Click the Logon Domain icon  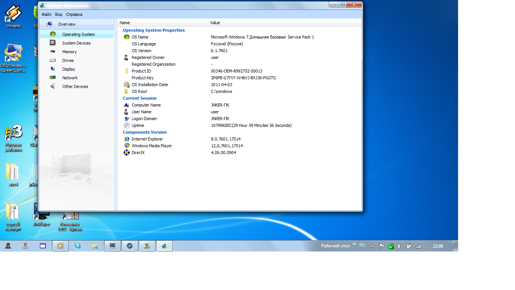pyautogui.click(x=126, y=119)
